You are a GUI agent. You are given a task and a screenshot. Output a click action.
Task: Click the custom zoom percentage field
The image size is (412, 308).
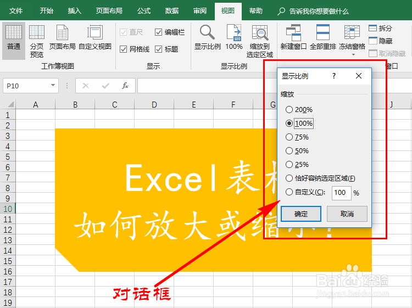pos(341,193)
